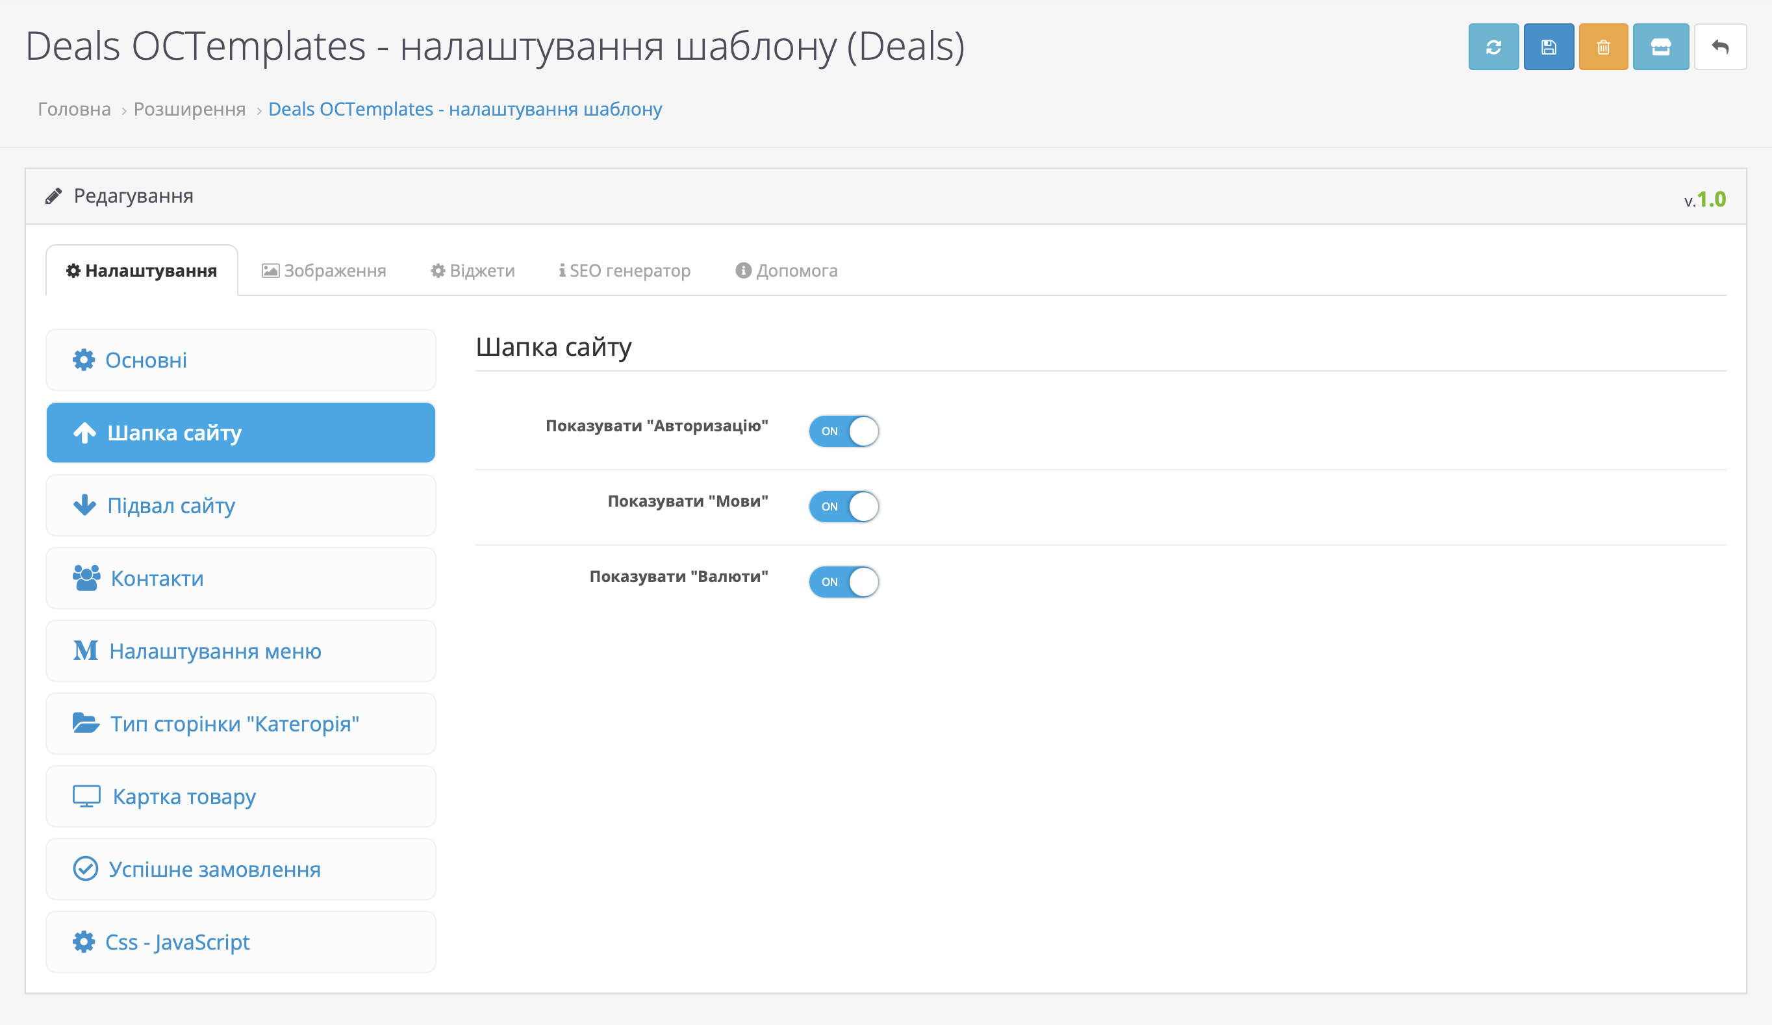Click the pencil icon beside Редагування
This screenshot has height=1025, width=1772.
(x=53, y=196)
